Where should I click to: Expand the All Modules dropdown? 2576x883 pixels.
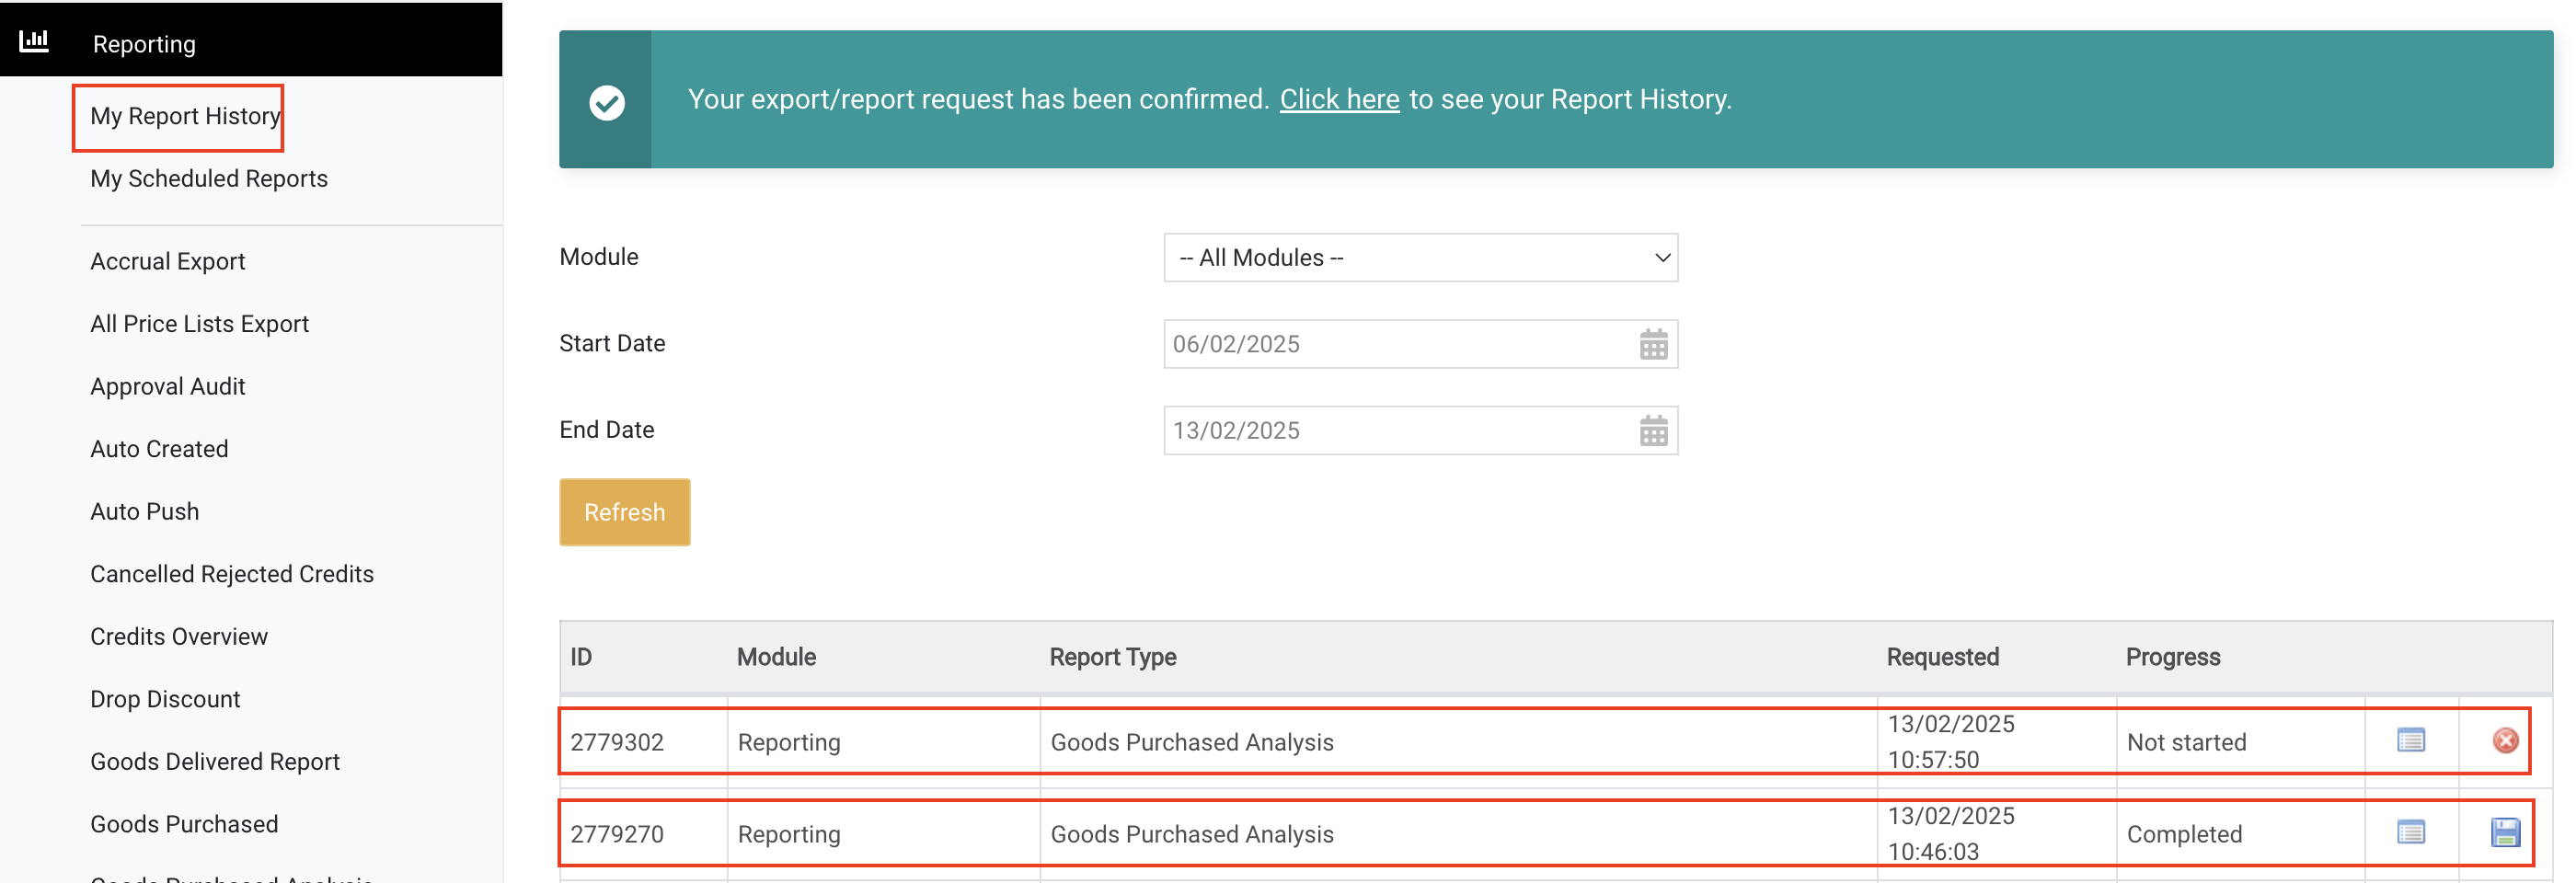pos(1419,258)
